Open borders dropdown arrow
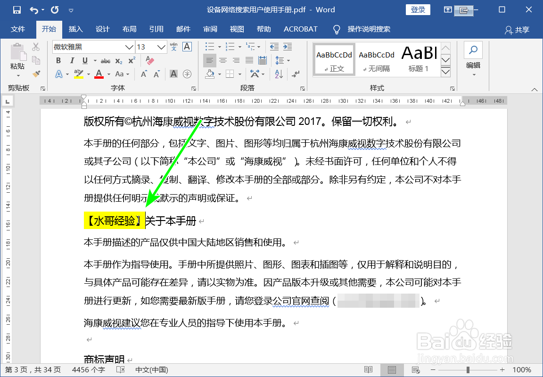543x377 pixels. tap(239, 74)
